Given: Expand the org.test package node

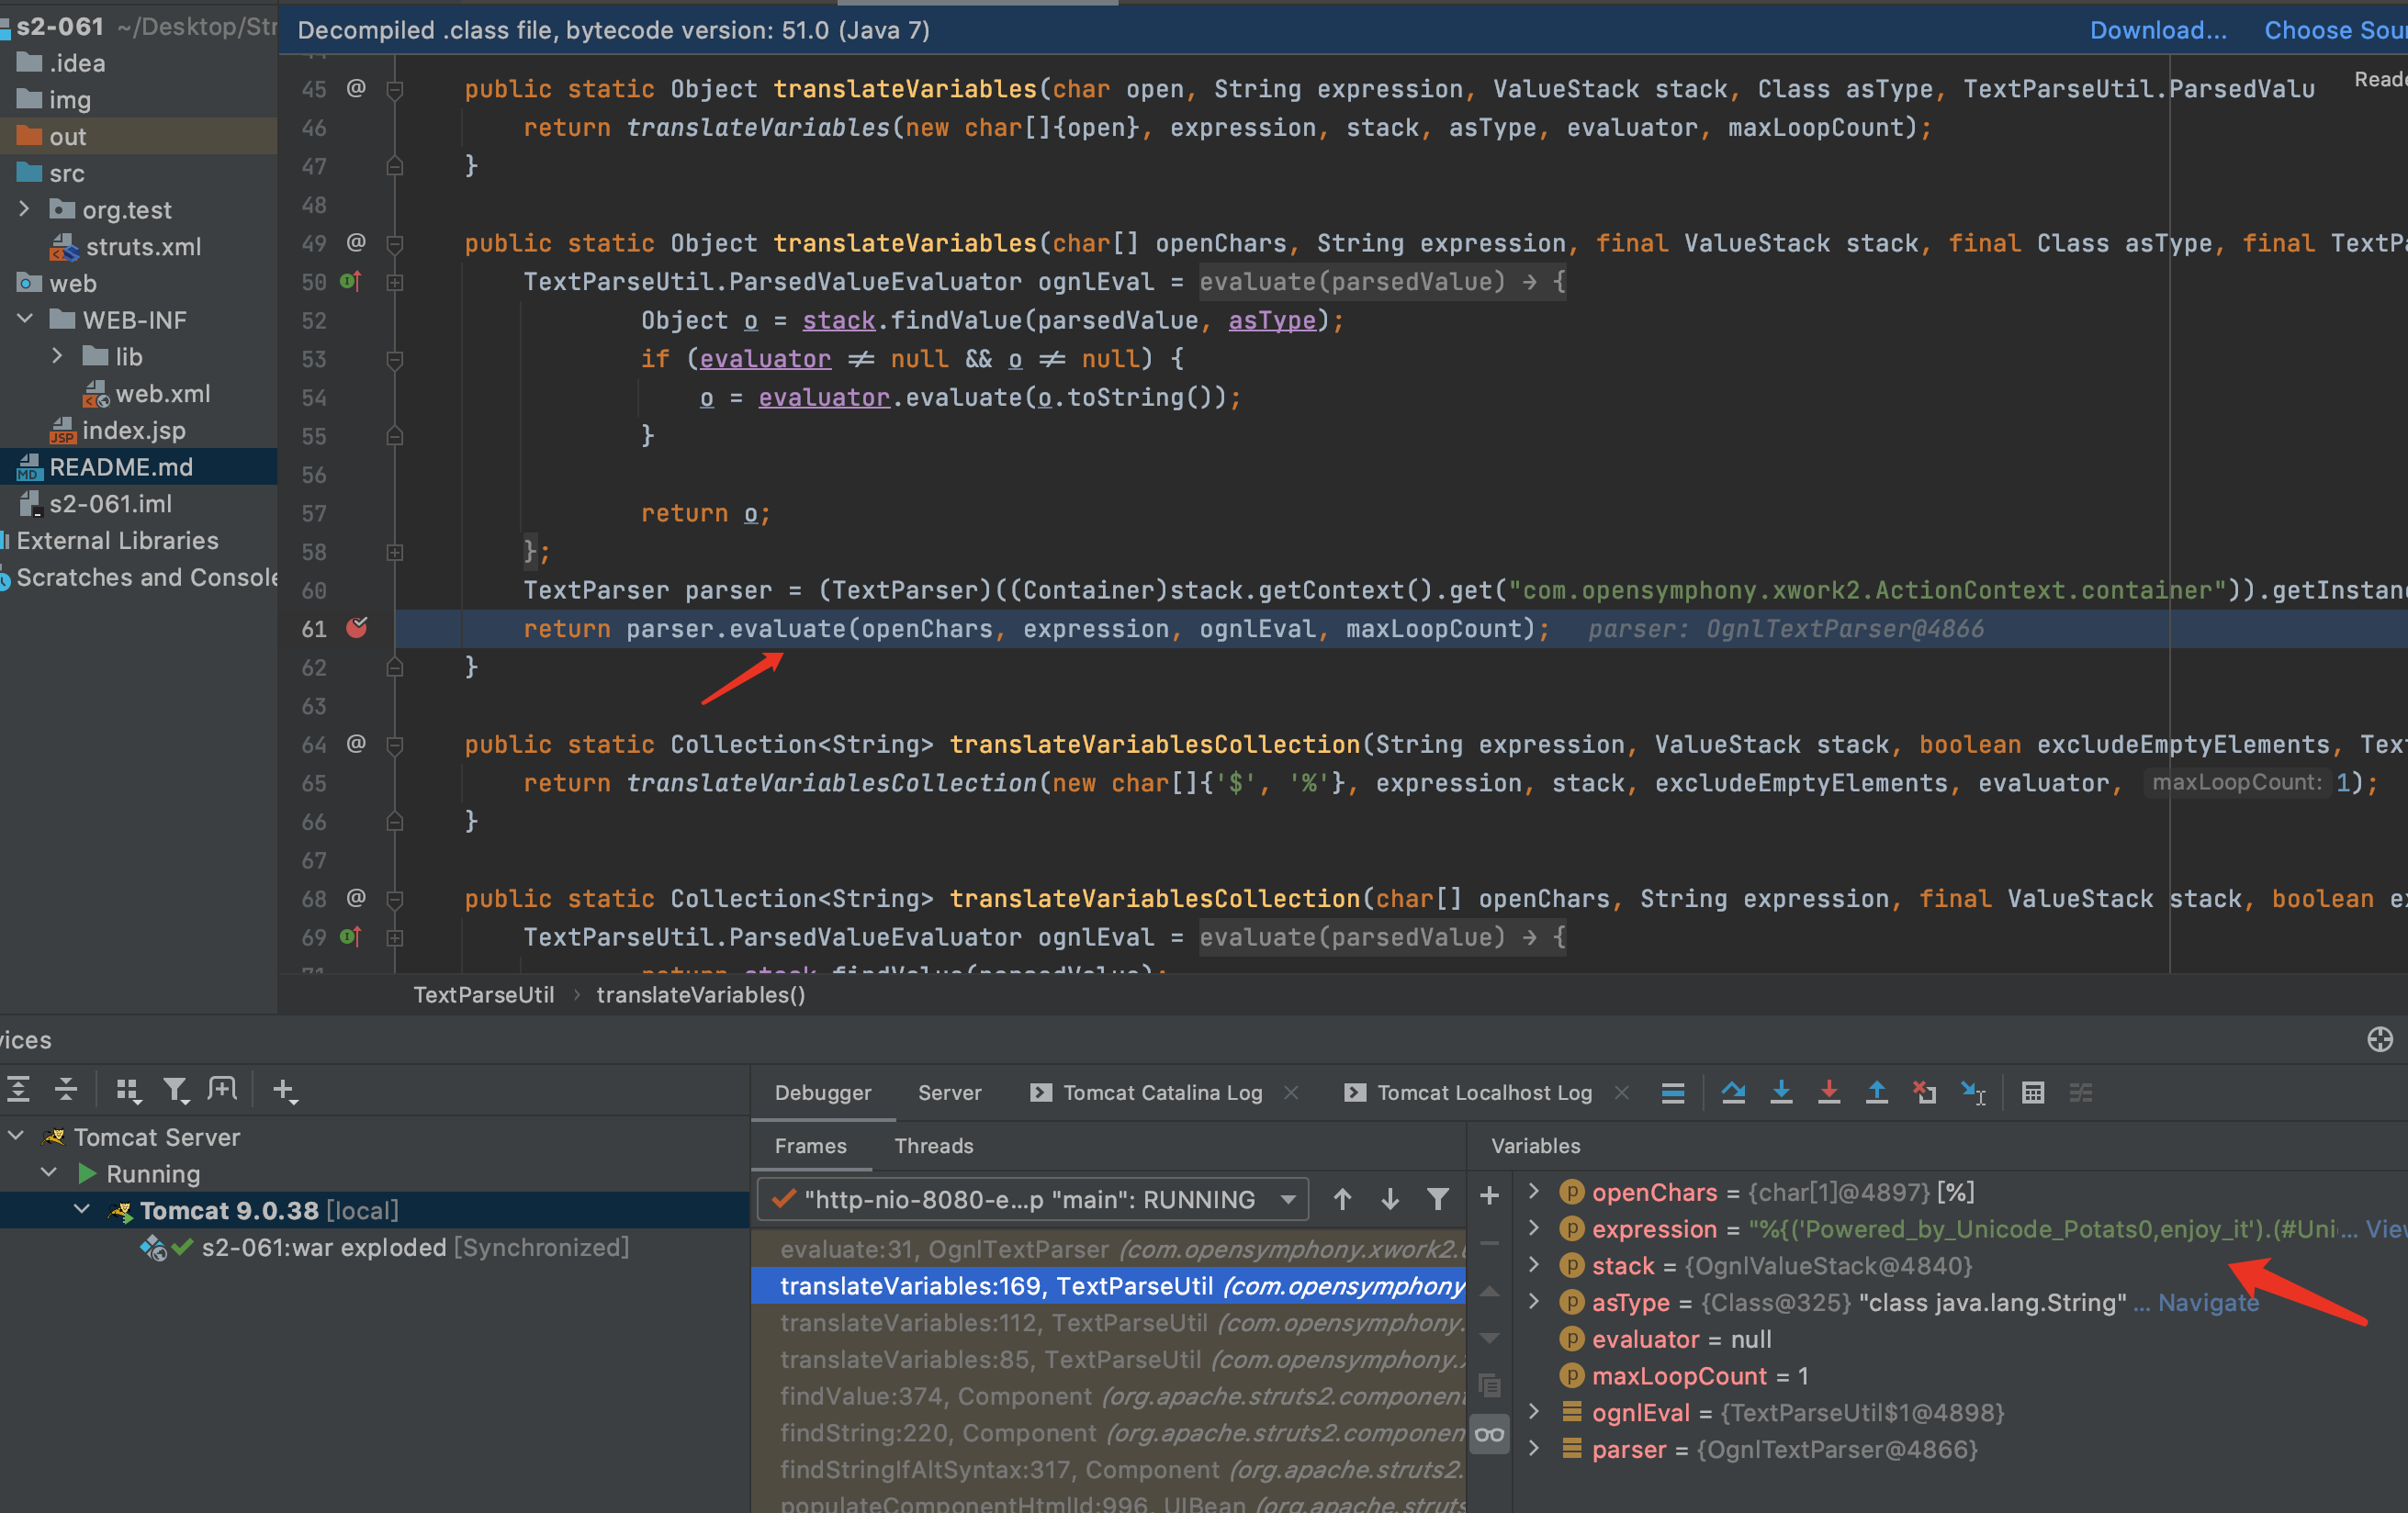Looking at the screenshot, I should (x=25, y=209).
